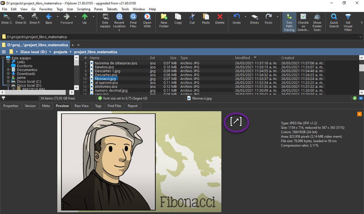Open the Quick Search tool
The image size is (364, 214).
[334, 21]
